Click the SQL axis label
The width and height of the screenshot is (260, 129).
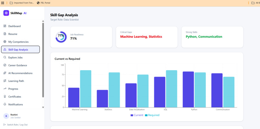(166, 110)
